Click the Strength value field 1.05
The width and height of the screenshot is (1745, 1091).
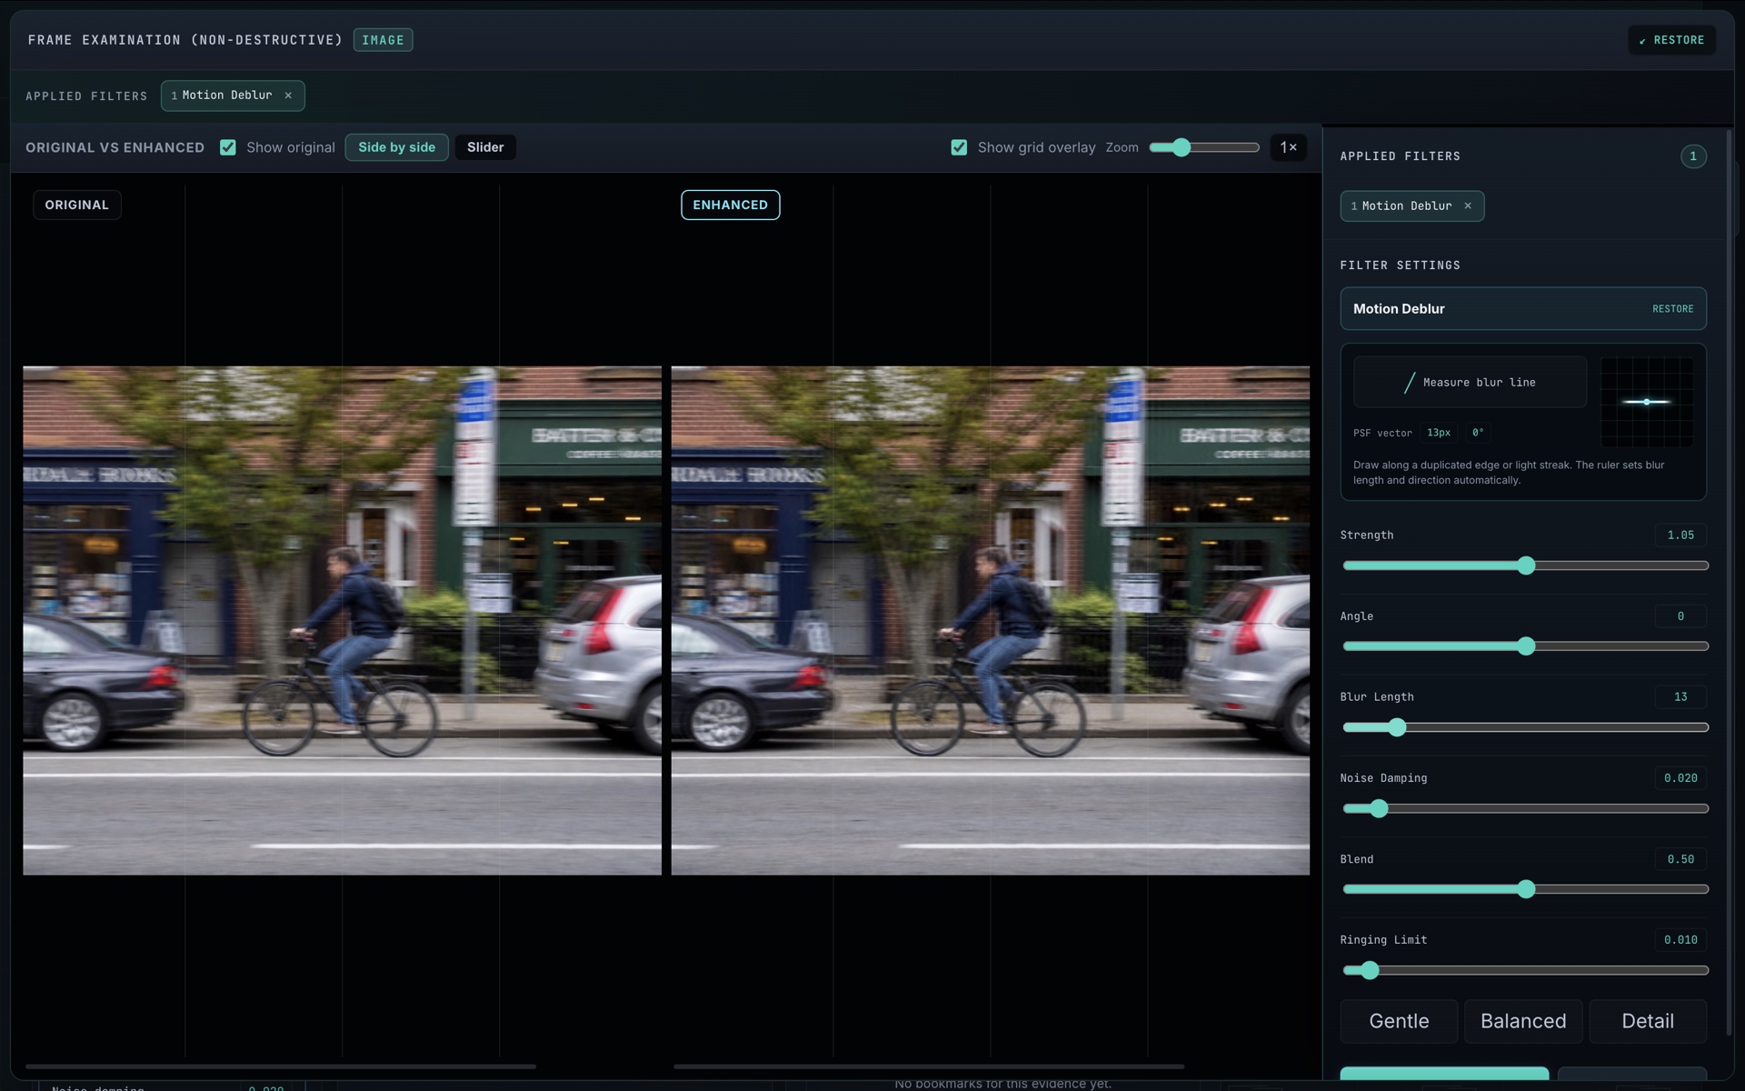1680,535
